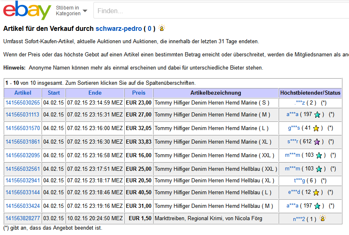Sort table by Start column header

(54, 93)
